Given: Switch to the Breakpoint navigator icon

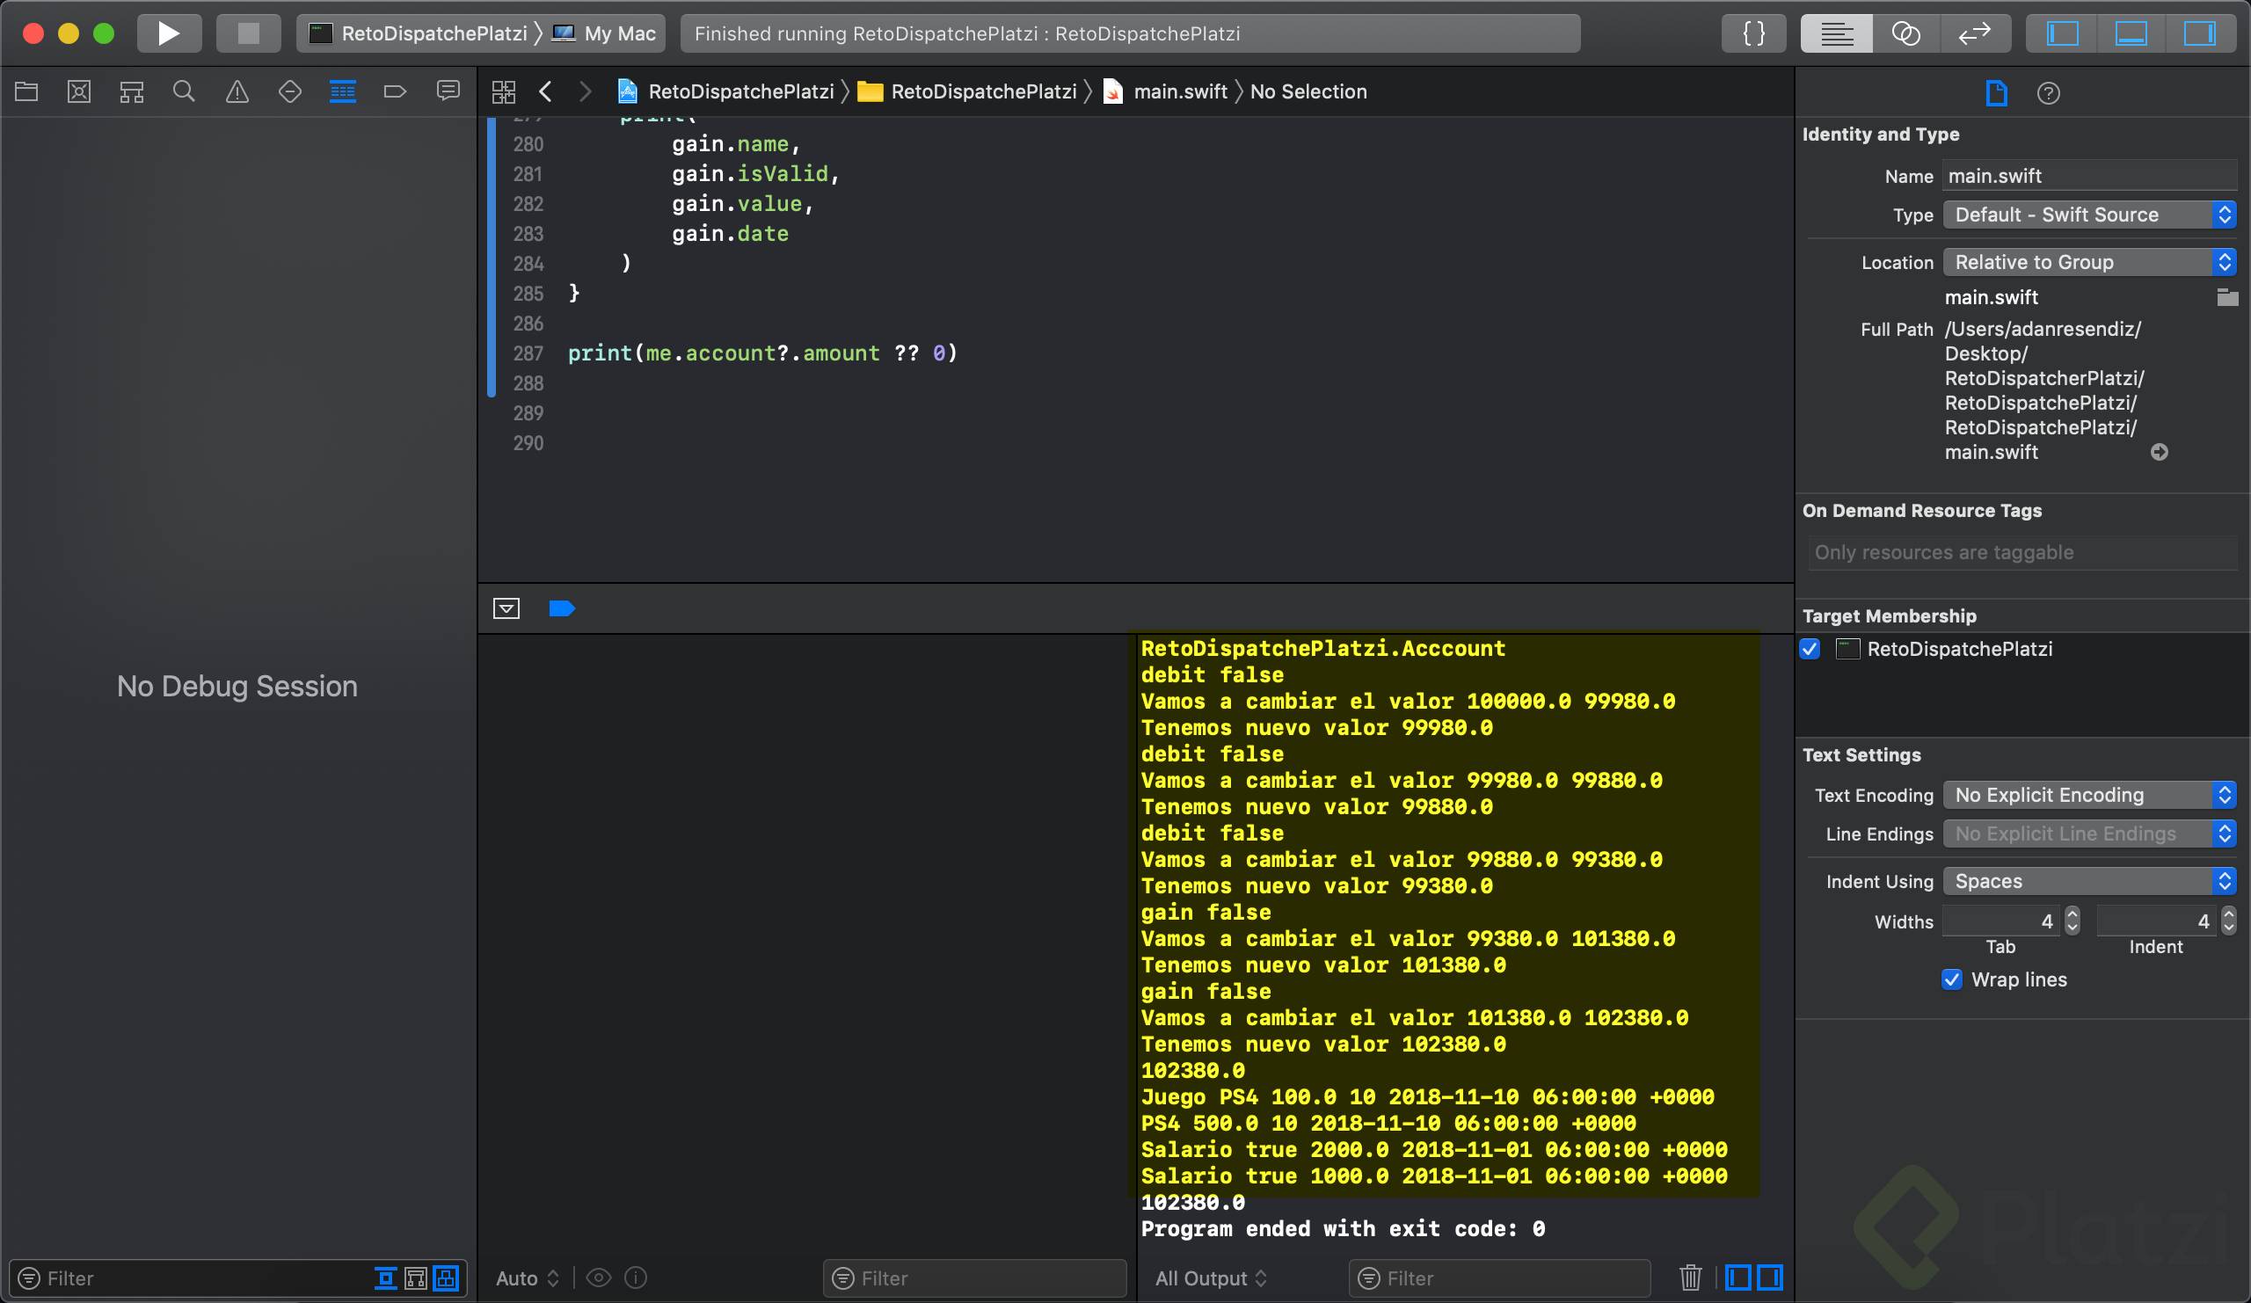Looking at the screenshot, I should (x=395, y=91).
